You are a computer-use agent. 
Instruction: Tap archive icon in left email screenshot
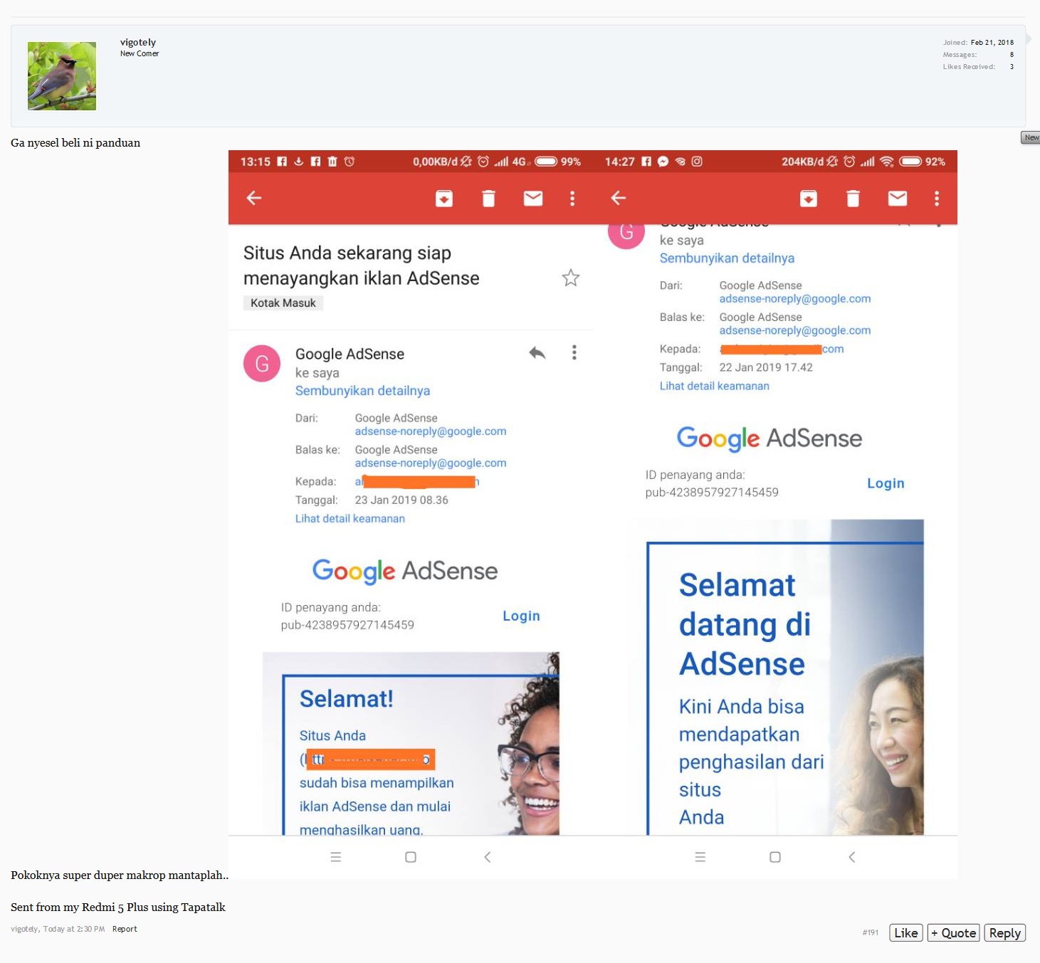[444, 199]
